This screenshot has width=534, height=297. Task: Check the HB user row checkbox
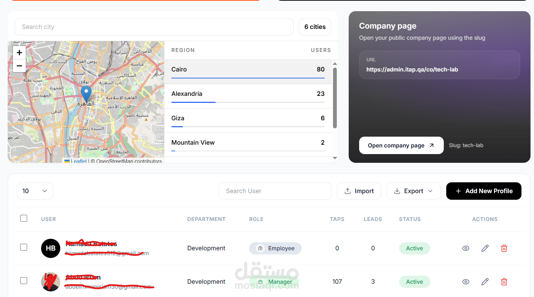[24, 247]
